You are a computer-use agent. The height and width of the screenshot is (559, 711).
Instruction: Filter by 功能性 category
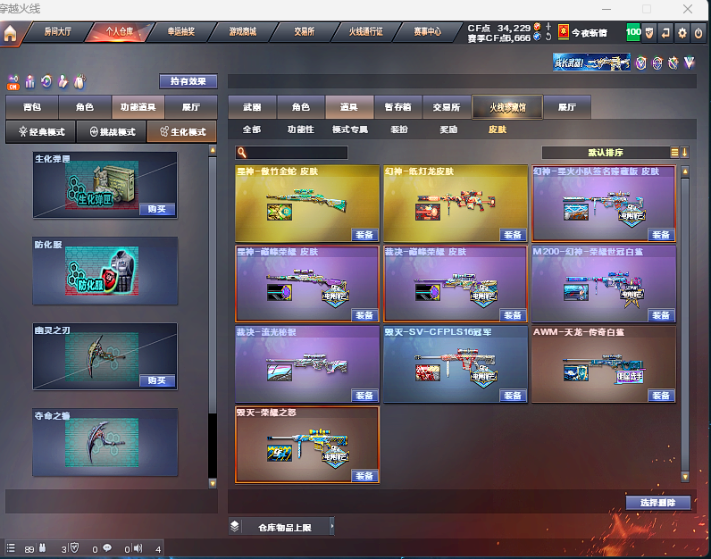click(301, 129)
